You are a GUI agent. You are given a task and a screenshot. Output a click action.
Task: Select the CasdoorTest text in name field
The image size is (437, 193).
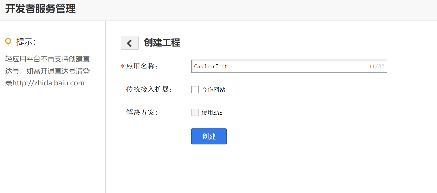[x=210, y=66]
